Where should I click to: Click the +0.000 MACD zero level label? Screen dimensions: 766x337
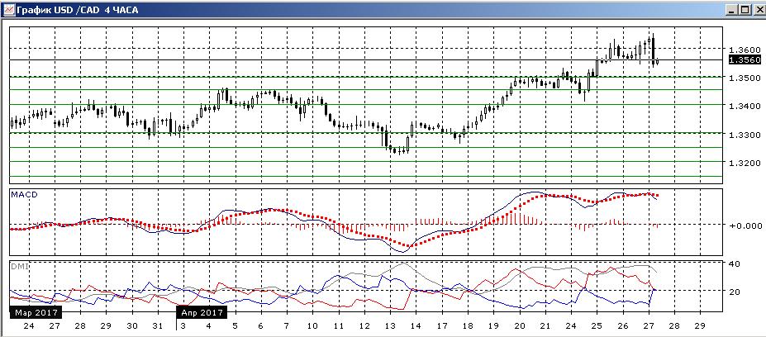(745, 225)
